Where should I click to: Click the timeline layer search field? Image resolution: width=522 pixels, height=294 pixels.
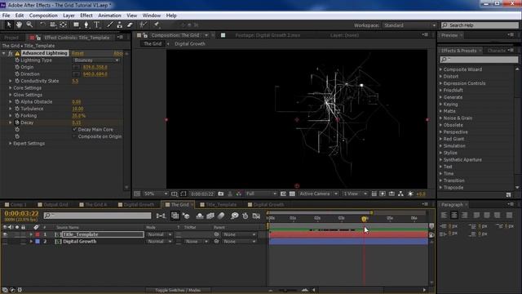[x=97, y=216]
